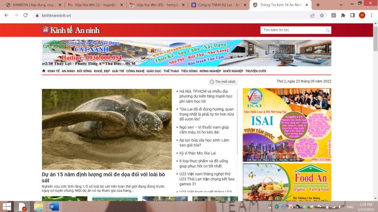Reload the page with refresh icon

point(25,15)
